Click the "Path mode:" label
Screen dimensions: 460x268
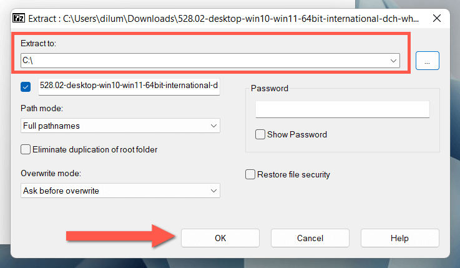[41, 108]
